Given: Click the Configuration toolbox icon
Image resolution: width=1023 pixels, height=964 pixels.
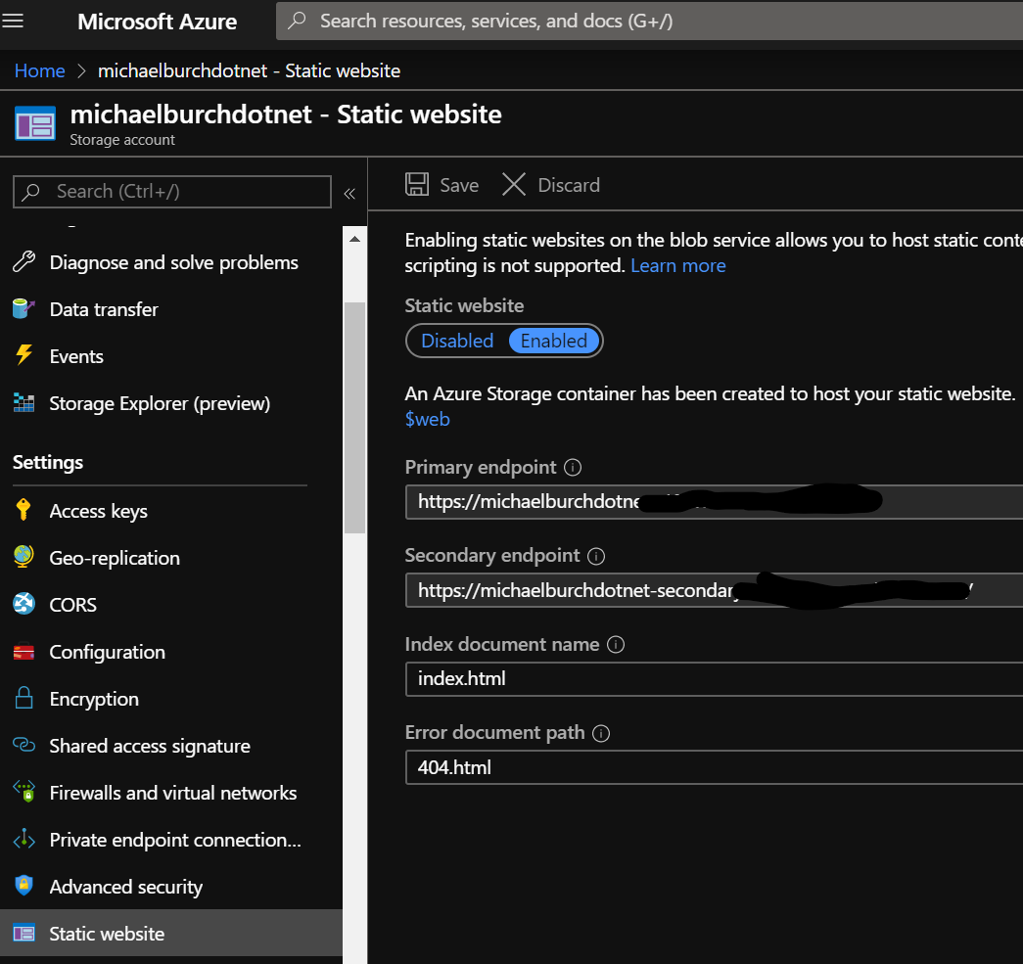Looking at the screenshot, I should (24, 652).
